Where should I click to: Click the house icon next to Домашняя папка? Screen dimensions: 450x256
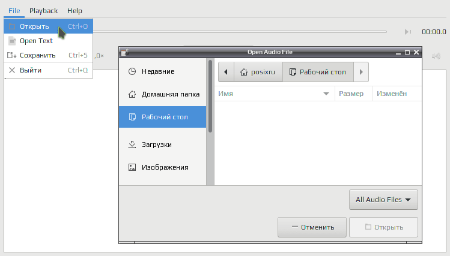click(132, 94)
